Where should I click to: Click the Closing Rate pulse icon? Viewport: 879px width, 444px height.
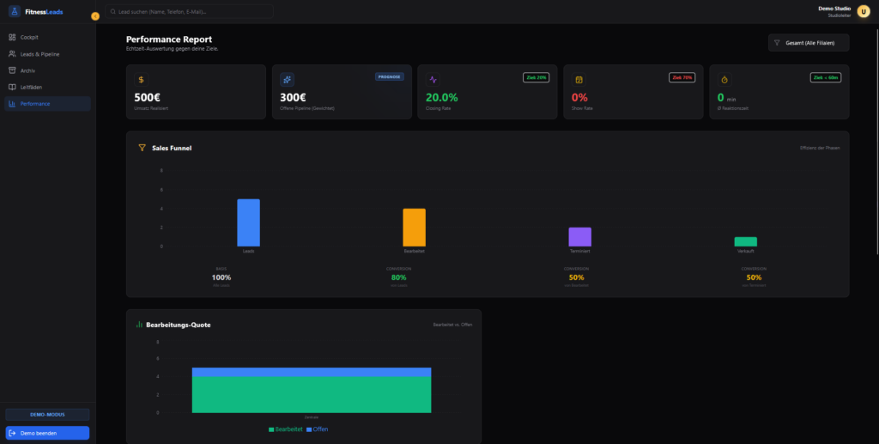pyautogui.click(x=433, y=79)
